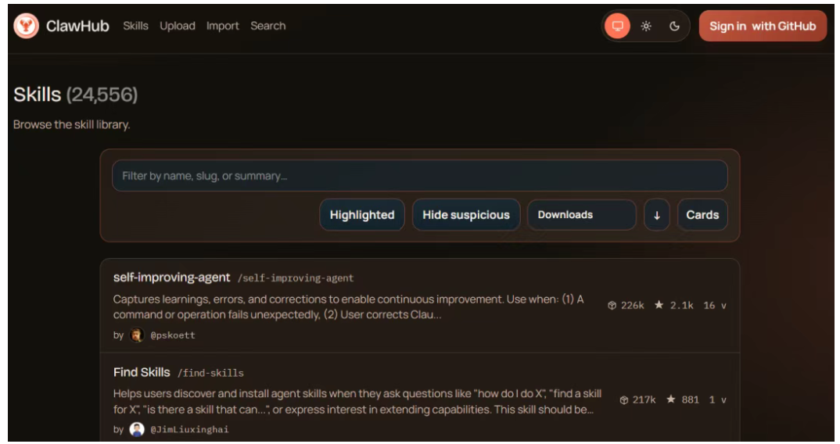Open the self-improving-agent skill title

(x=172, y=277)
